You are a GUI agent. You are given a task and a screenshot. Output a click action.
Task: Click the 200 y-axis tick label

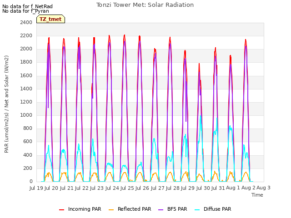[x=28, y=168]
